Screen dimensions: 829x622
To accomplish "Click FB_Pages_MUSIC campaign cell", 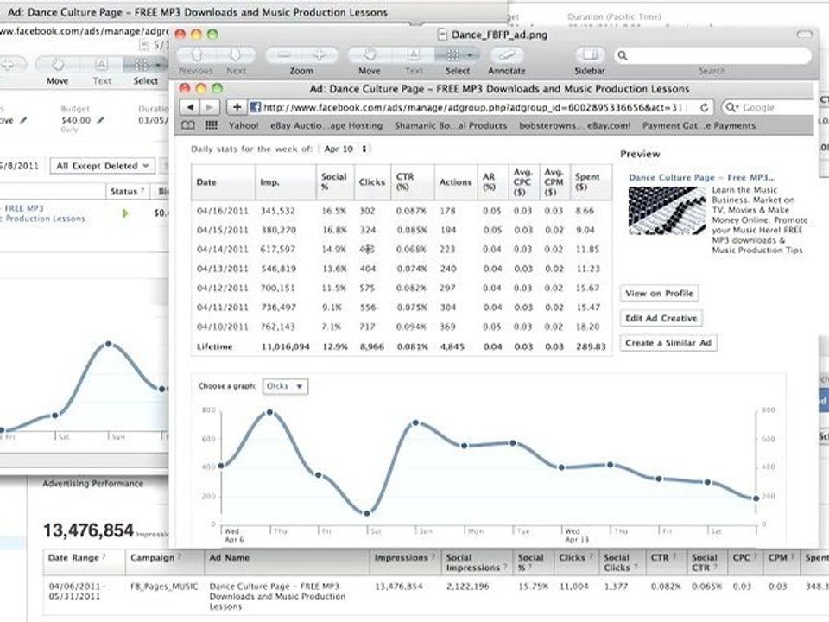I will [164, 586].
